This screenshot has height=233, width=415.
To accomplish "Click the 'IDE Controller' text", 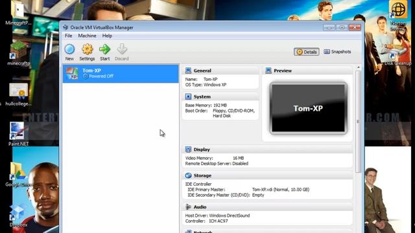I will pos(198,184).
